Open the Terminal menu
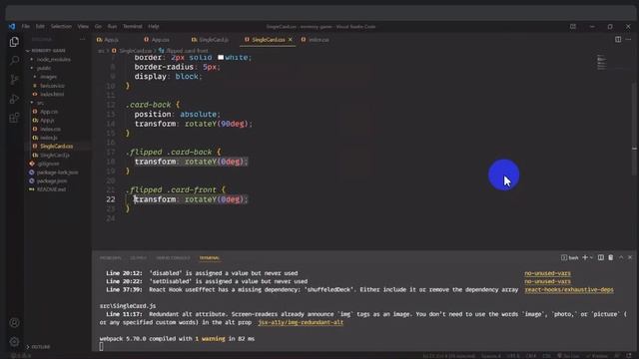The image size is (639, 359). tap(133, 27)
